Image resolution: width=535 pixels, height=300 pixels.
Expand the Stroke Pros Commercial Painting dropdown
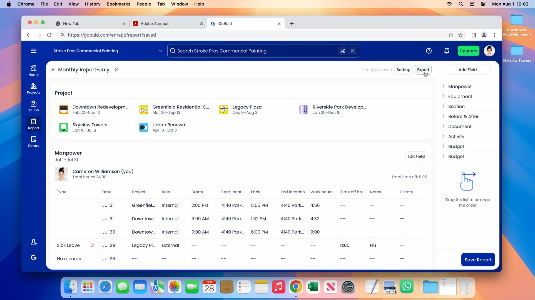[160, 51]
